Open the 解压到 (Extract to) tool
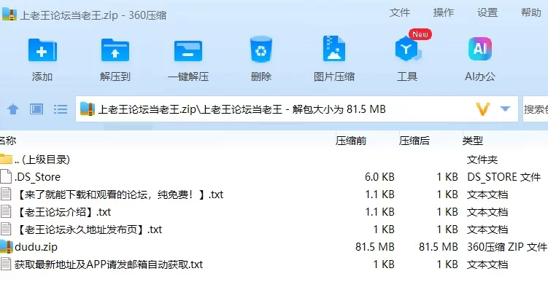Screen dimensions: 548x306 click(115, 50)
